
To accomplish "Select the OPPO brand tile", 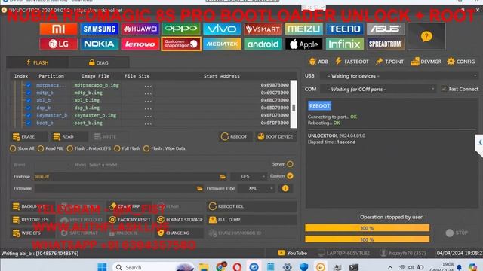I will tap(181, 29).
